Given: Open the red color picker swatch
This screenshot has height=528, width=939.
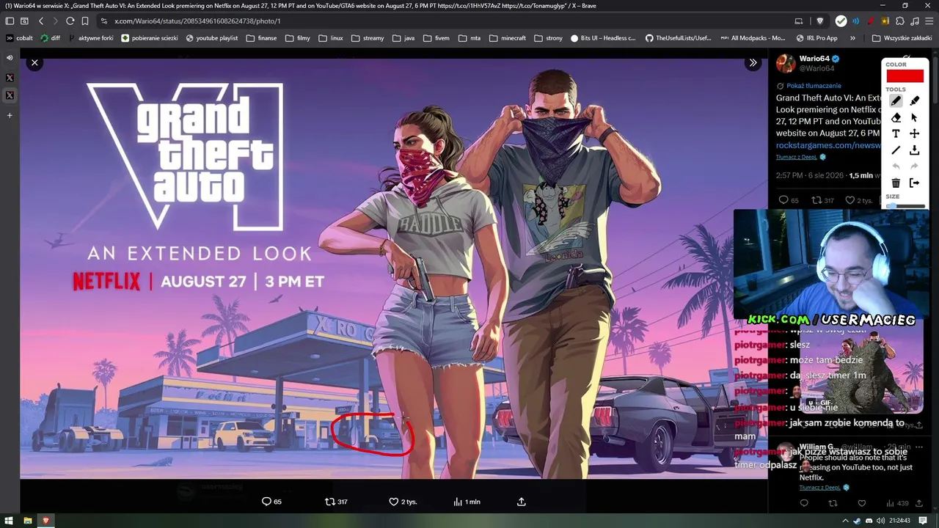Looking at the screenshot, I should coord(905,76).
